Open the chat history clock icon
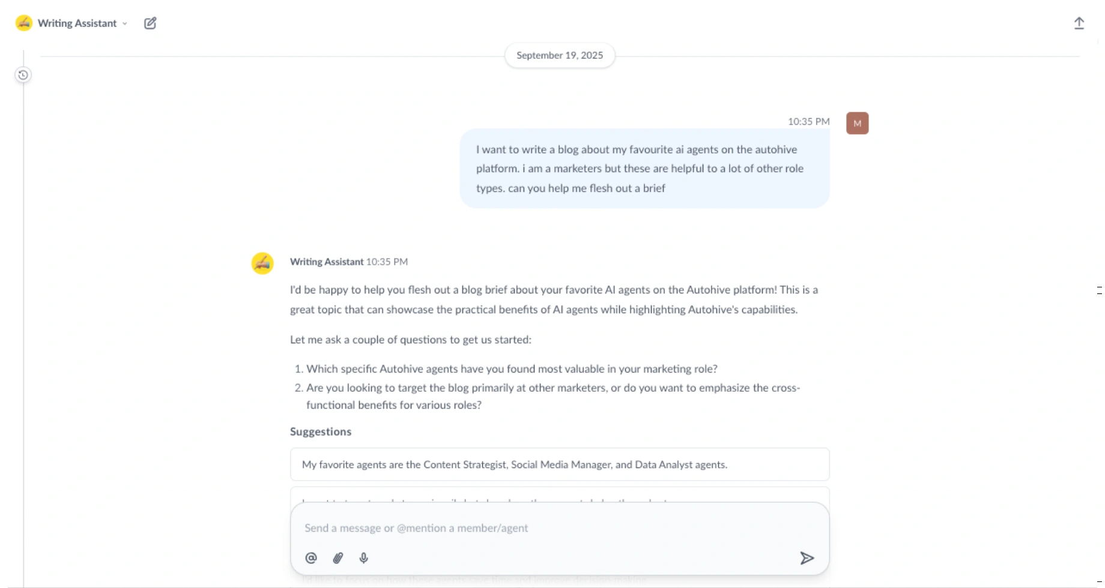The image size is (1105, 588). pyautogui.click(x=23, y=75)
